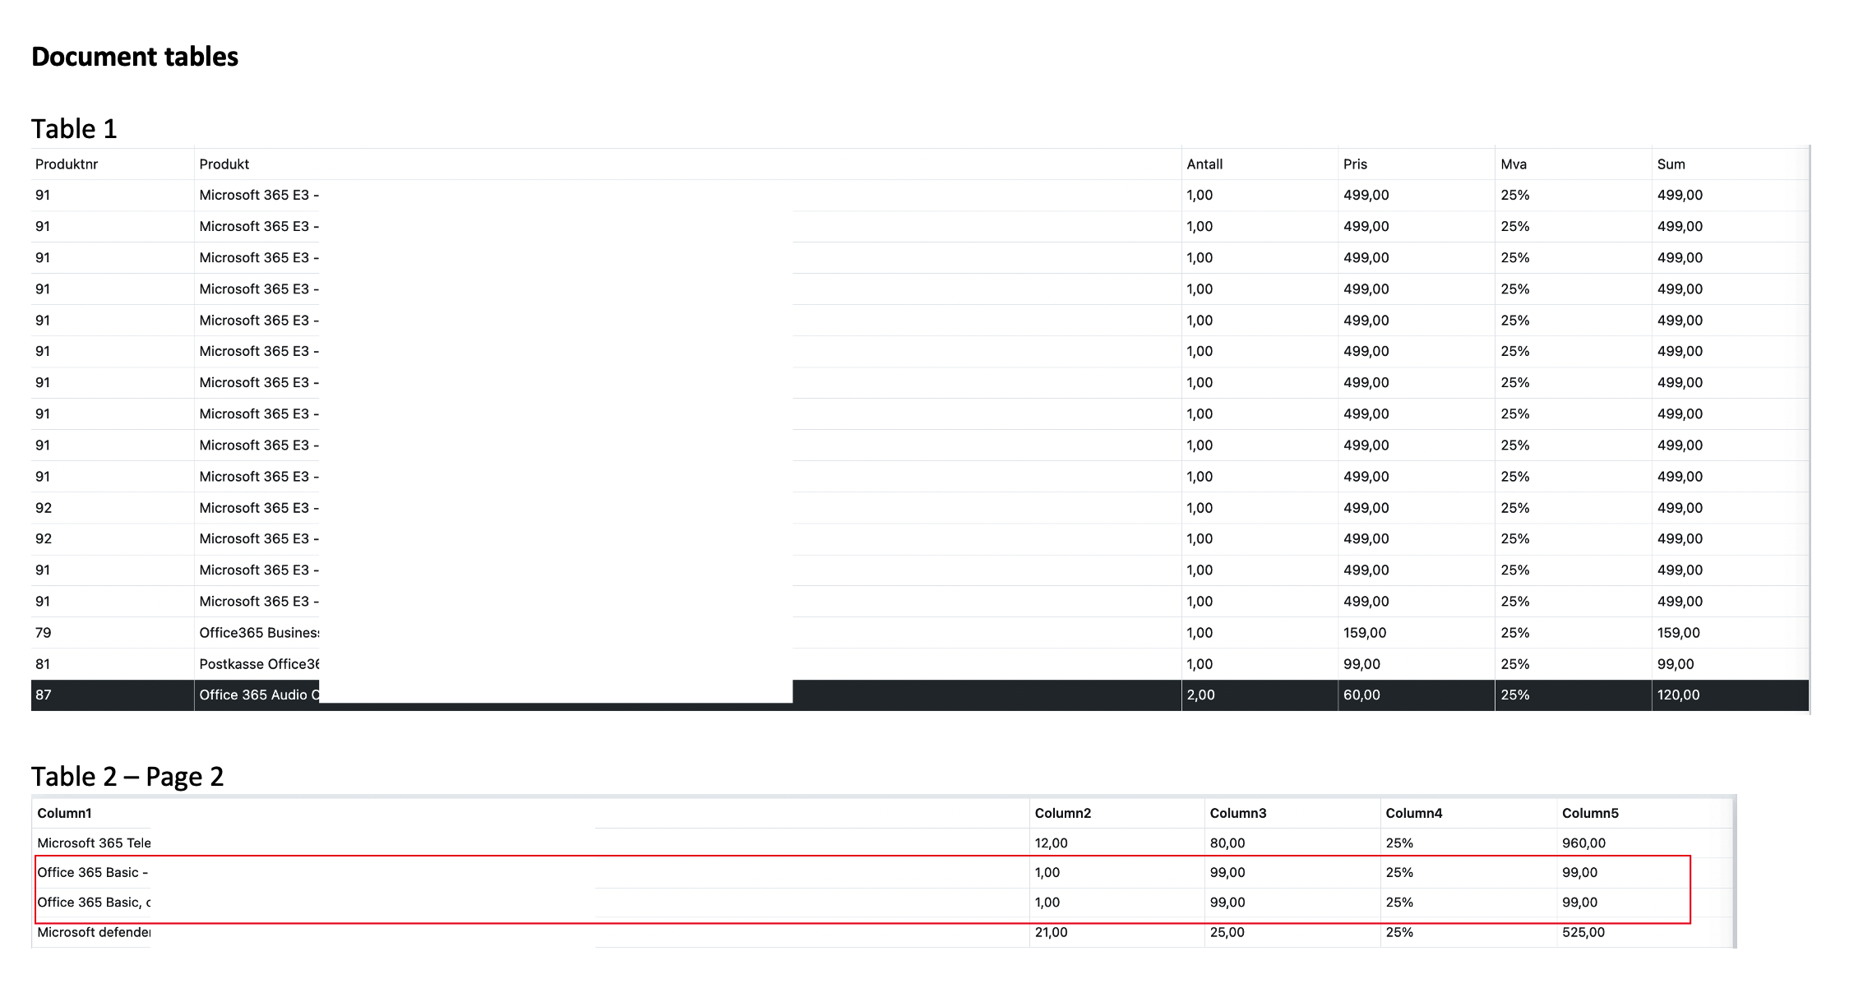Image resolution: width=1863 pixels, height=988 pixels.
Task: Click the Pris column header
Action: coord(1355,164)
